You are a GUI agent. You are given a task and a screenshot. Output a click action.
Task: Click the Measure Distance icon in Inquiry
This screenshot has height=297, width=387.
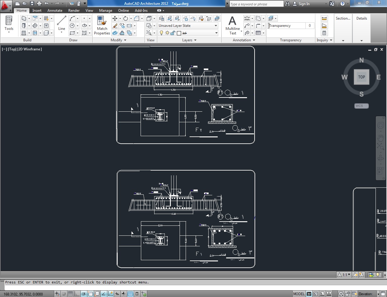click(x=324, y=18)
